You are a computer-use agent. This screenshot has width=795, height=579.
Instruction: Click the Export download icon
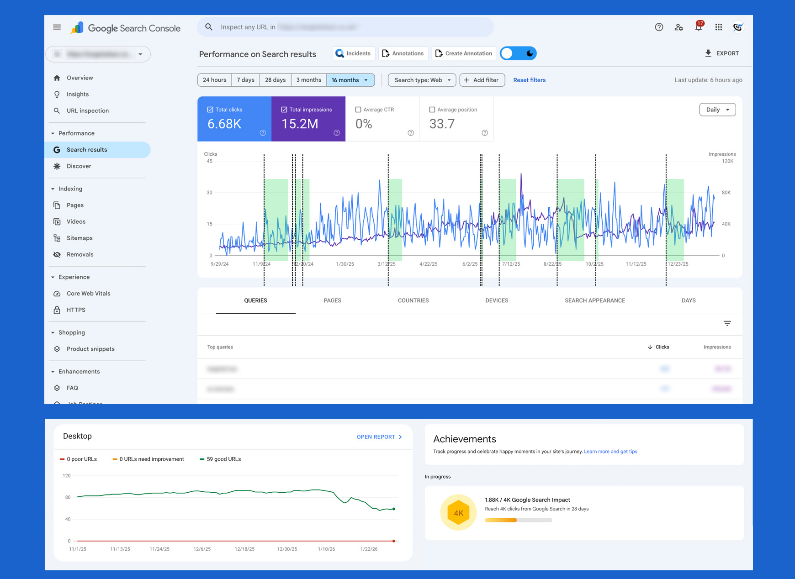pos(708,53)
